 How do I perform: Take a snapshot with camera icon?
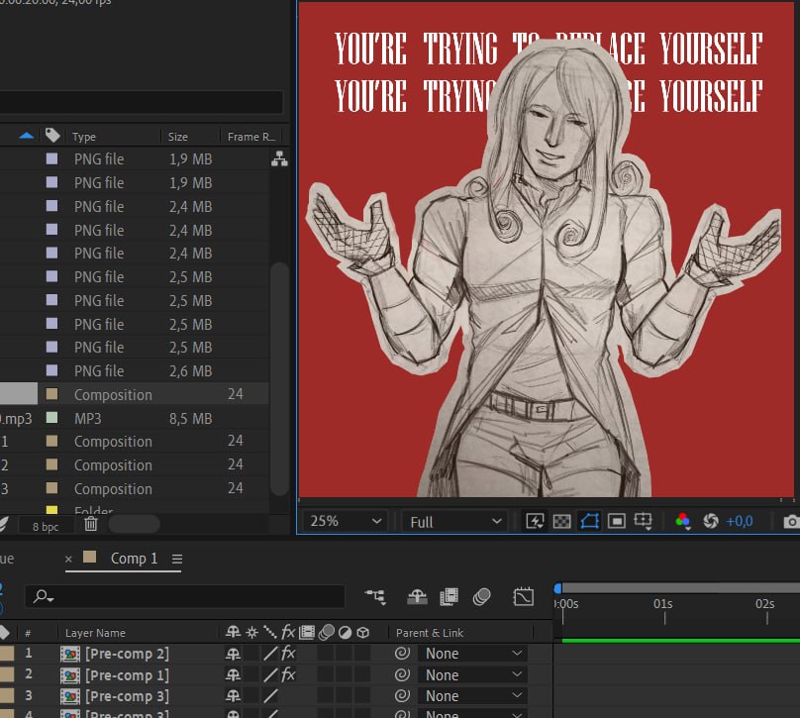(x=792, y=521)
